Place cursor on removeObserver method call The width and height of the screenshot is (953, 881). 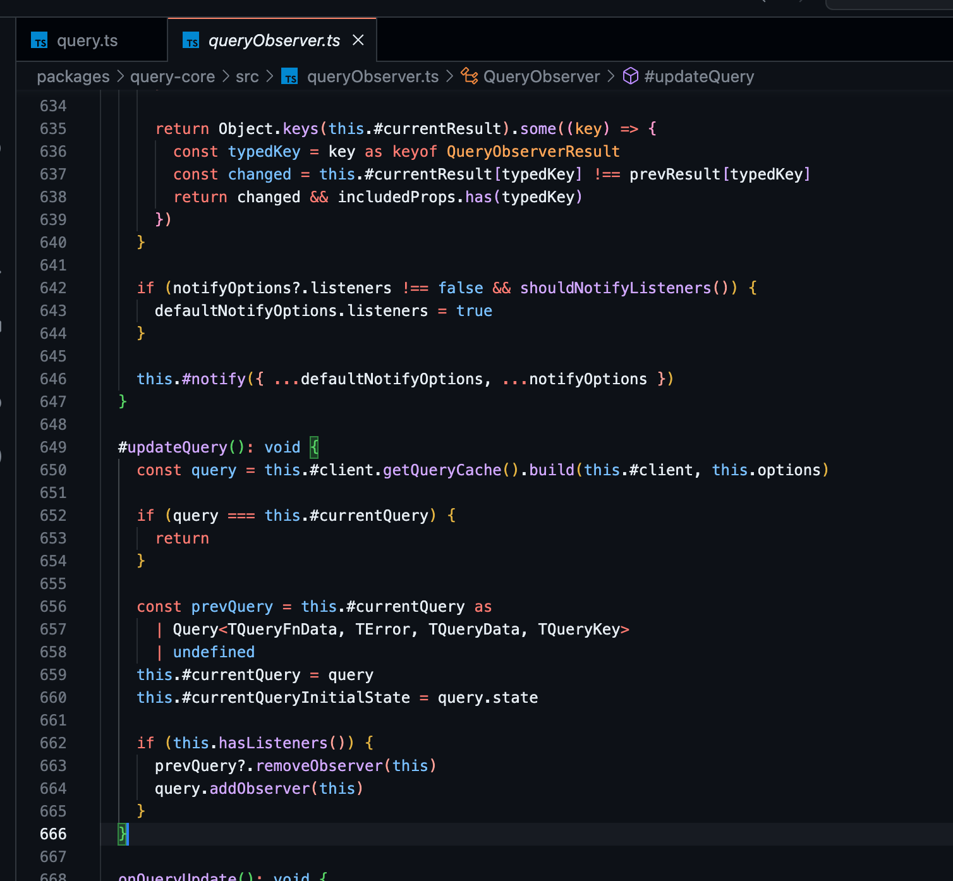[319, 766]
